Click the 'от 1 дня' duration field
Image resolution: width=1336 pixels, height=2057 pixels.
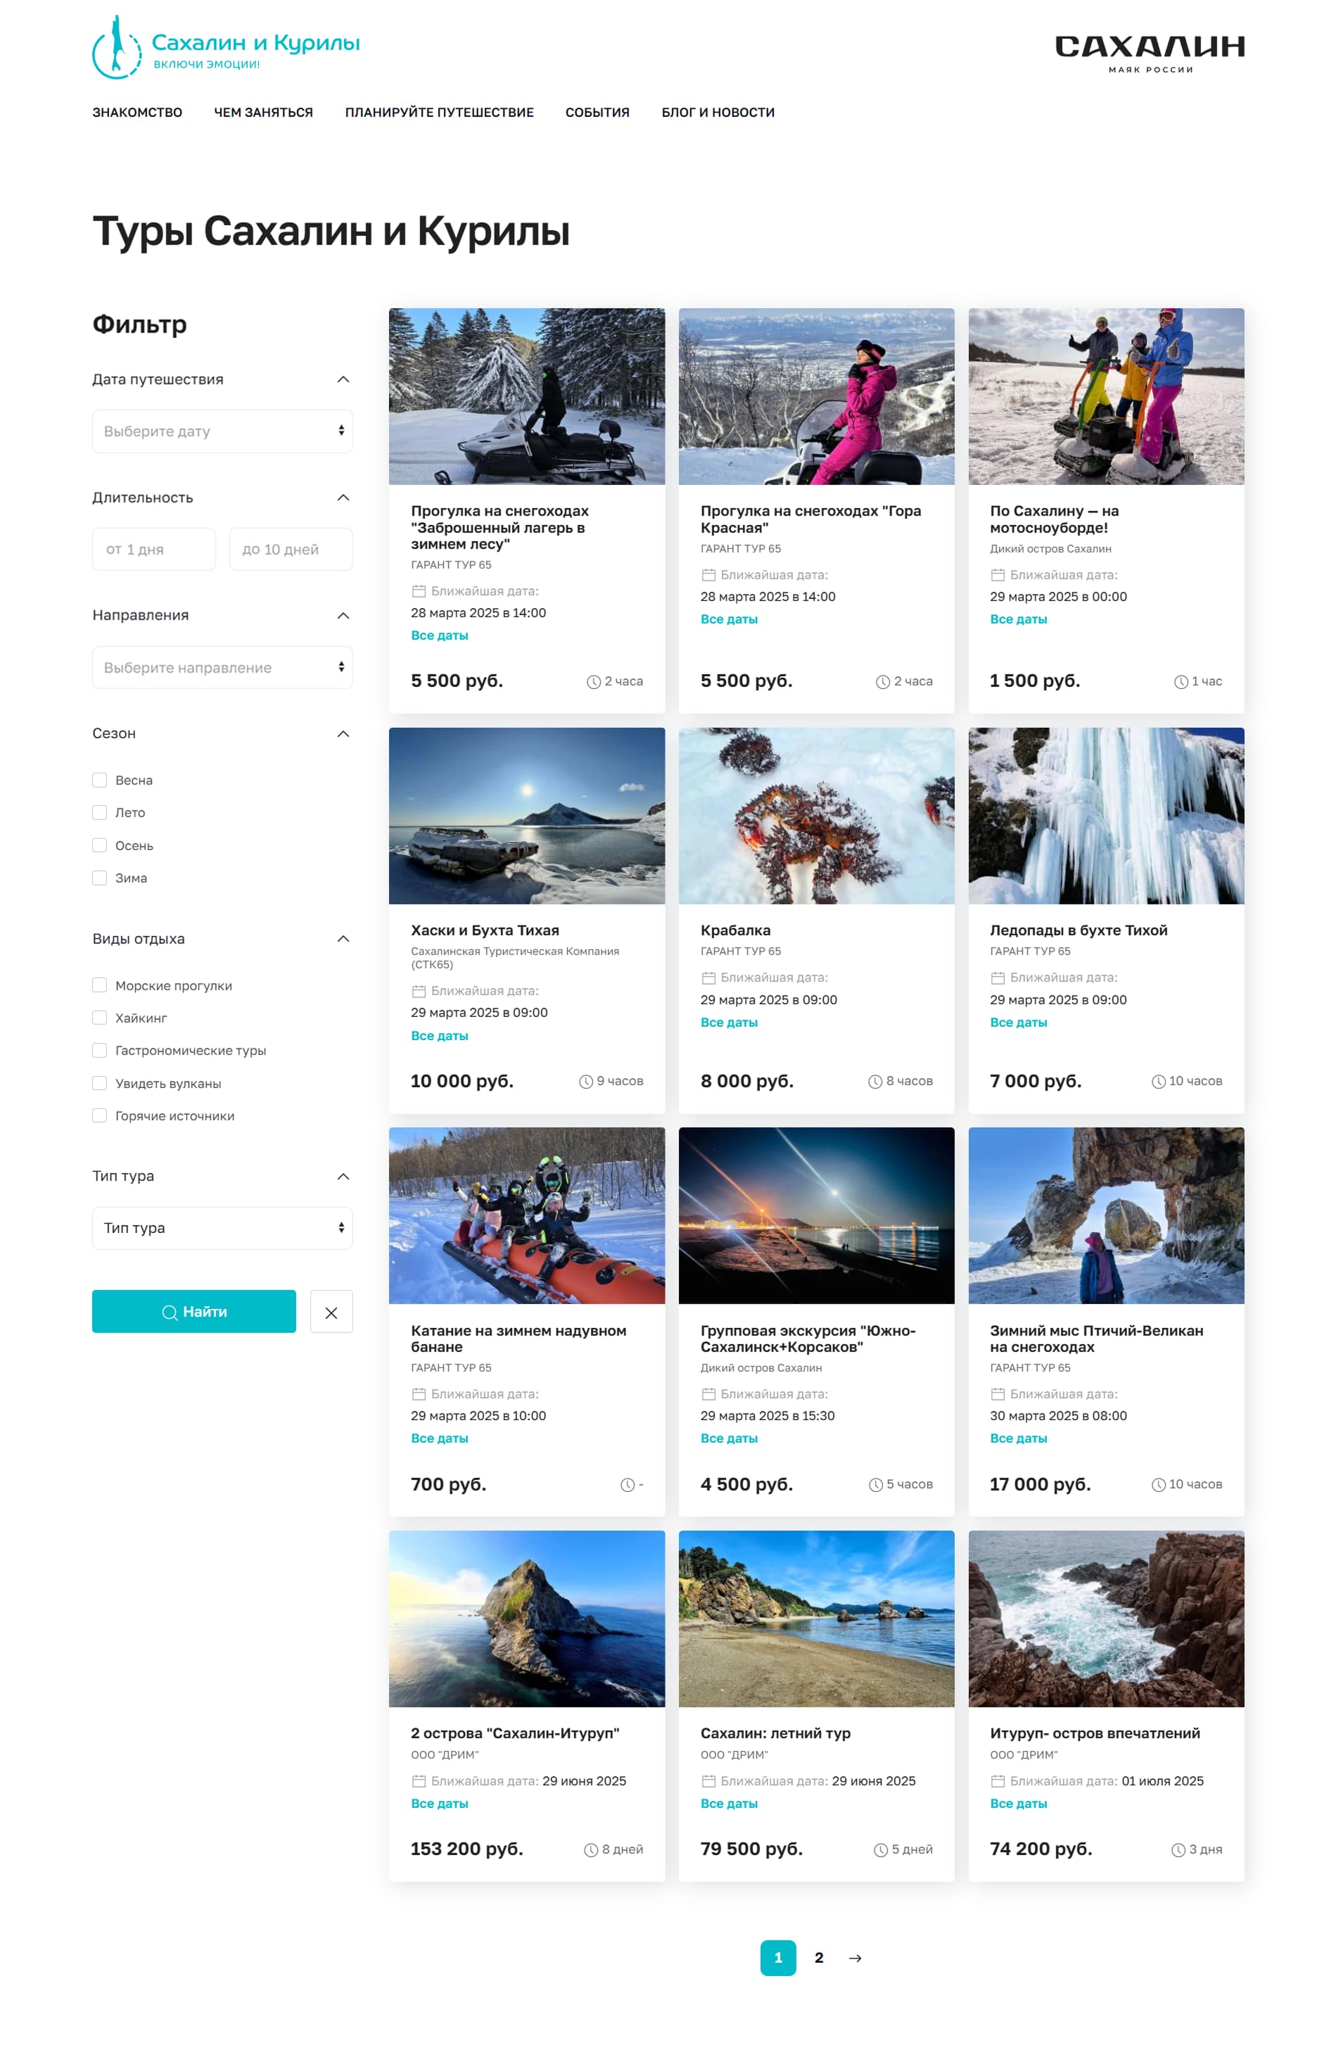pos(154,550)
